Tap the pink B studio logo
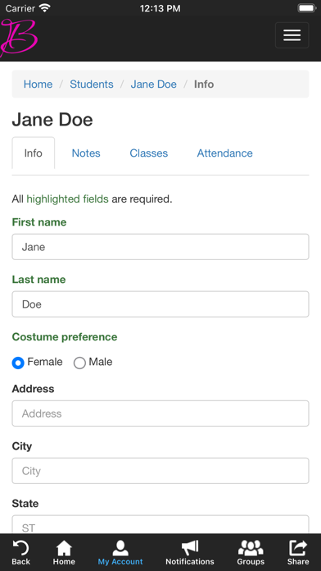This screenshot has height=571, width=321. [x=19, y=38]
